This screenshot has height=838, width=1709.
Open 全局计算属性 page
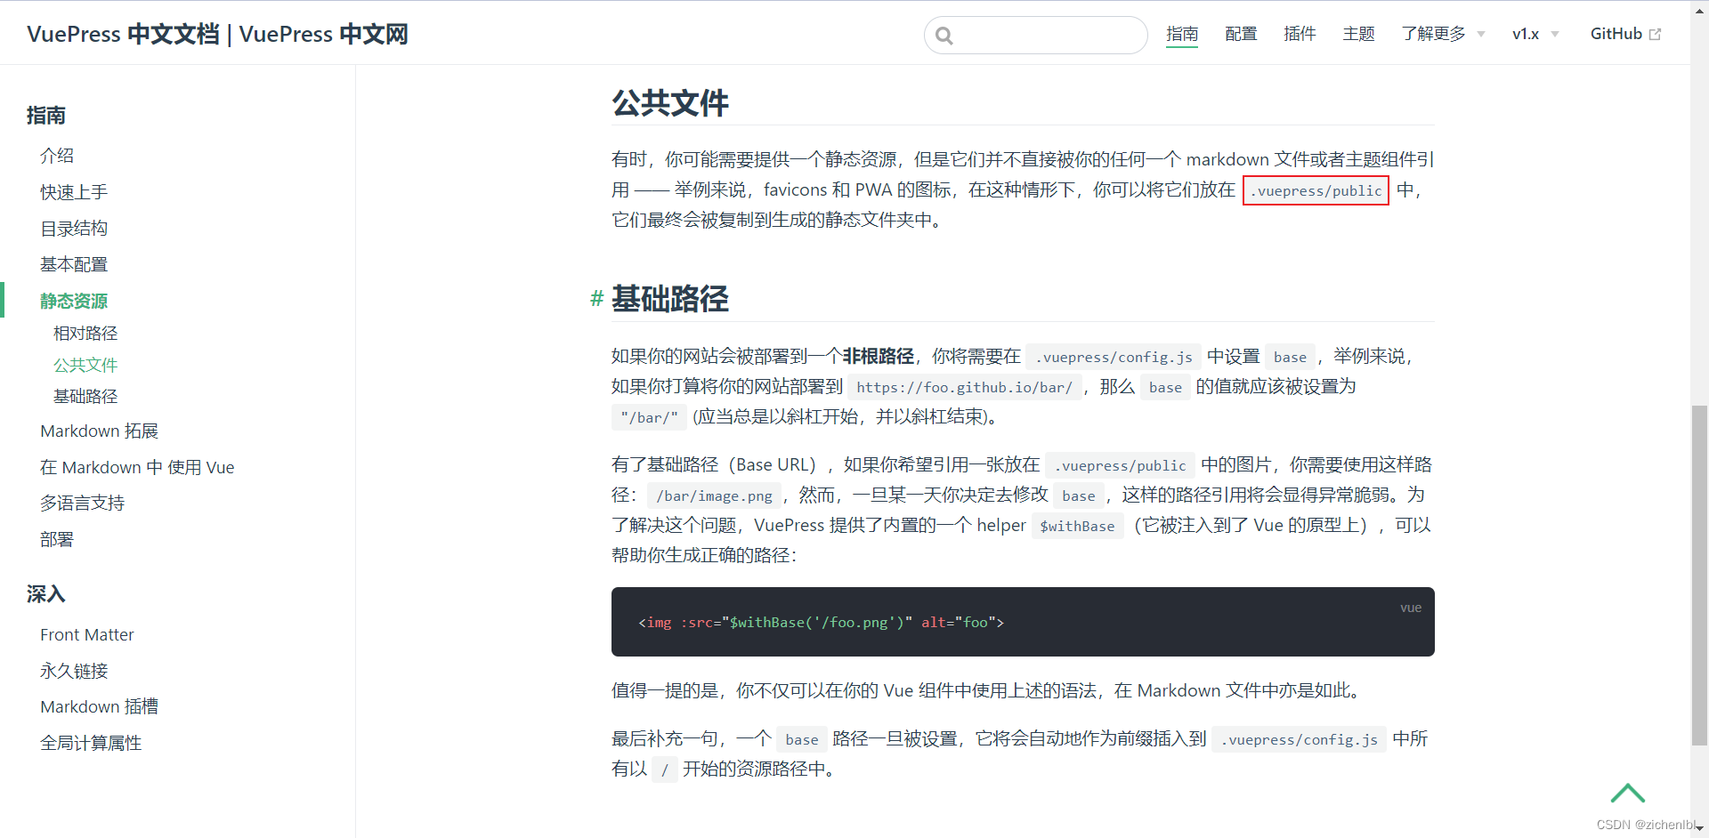click(x=91, y=744)
